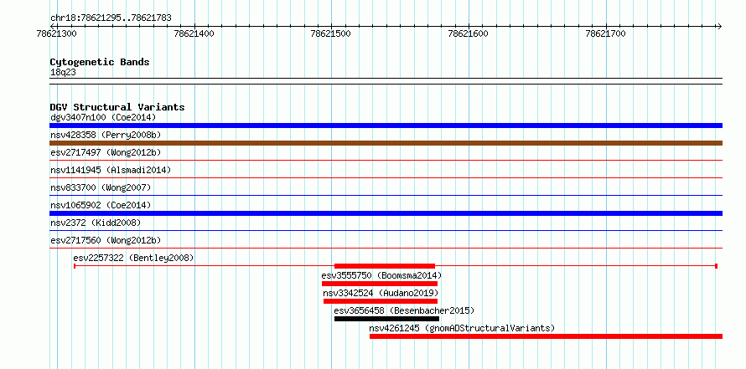Click the nsv833700 (Wong2007) label

[x=101, y=187]
